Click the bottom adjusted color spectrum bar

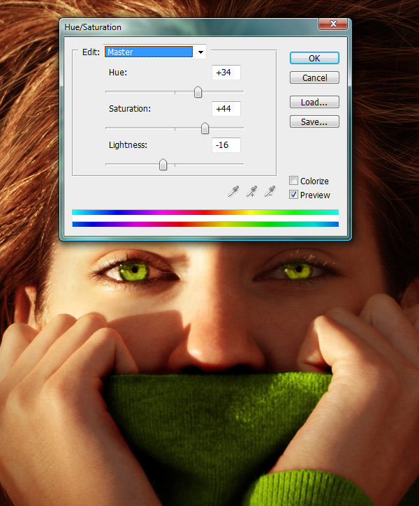[205, 224]
